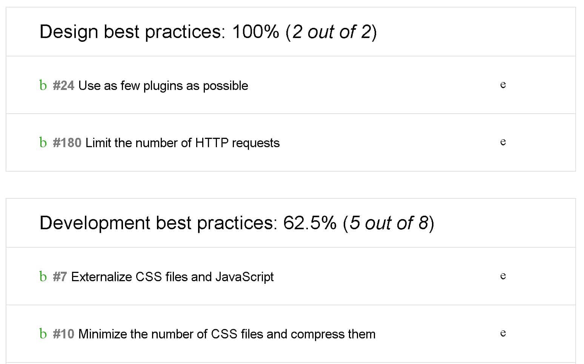Click the green status icon beside #10
The height and width of the screenshot is (364, 584).
point(43,334)
